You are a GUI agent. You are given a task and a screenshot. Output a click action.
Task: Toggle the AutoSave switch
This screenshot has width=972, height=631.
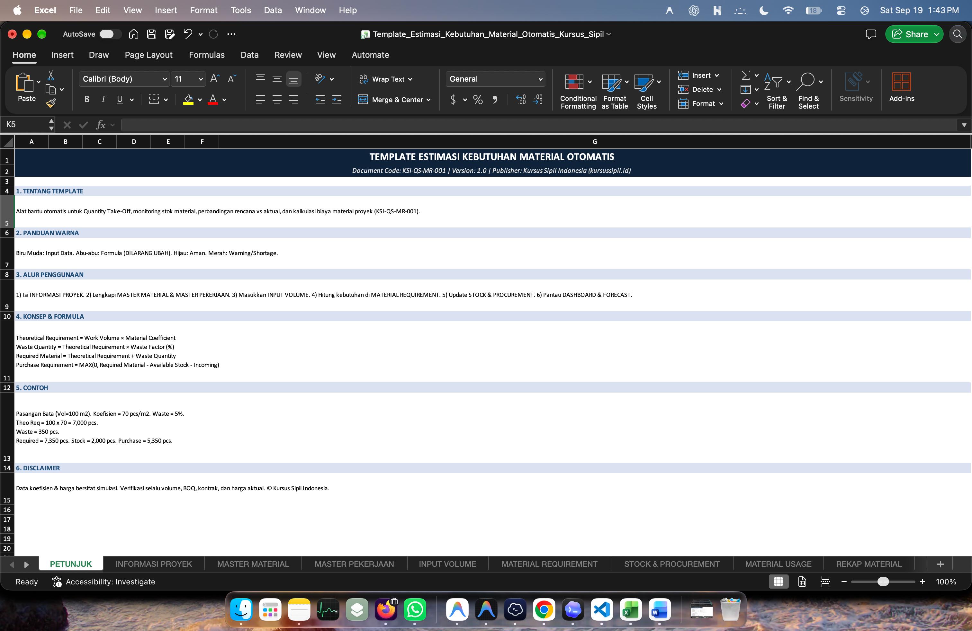[110, 34]
